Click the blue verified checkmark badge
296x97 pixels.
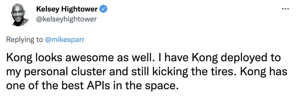tap(104, 9)
